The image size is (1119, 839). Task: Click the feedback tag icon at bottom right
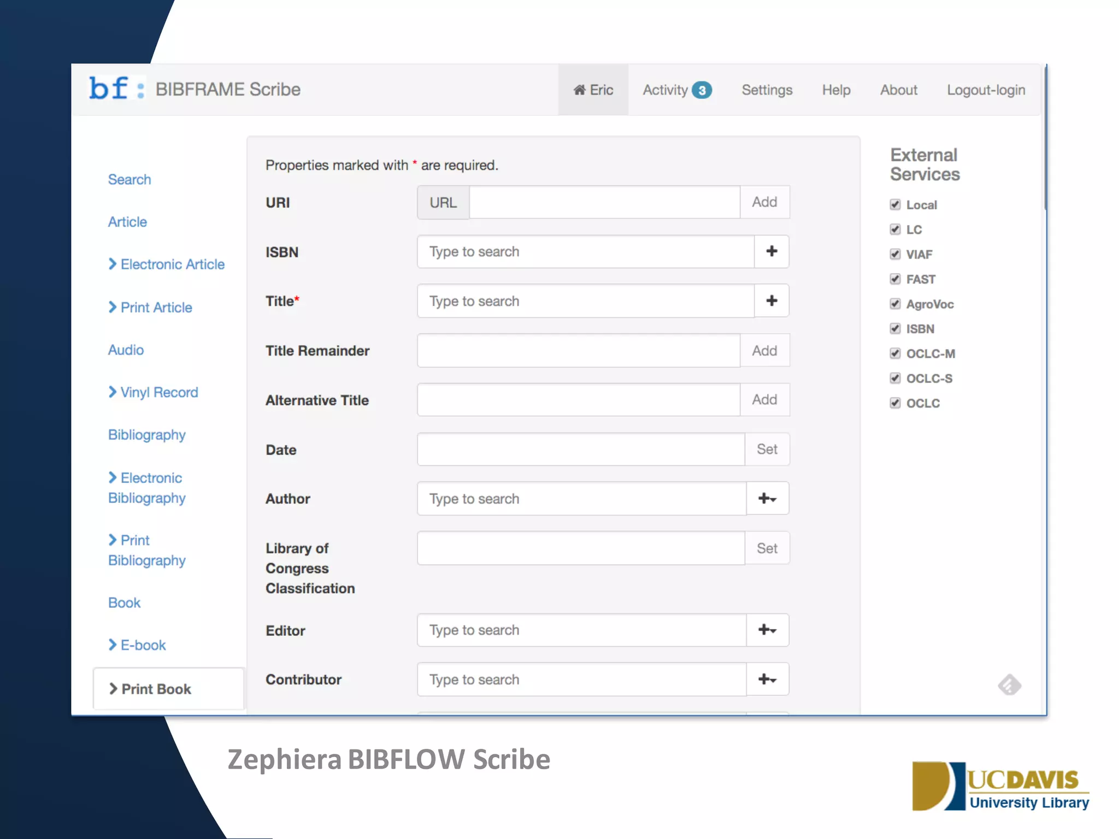coord(1009,684)
